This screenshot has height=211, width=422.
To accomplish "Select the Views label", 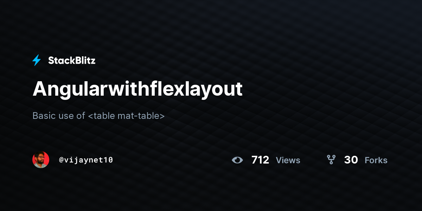I will tap(288, 160).
